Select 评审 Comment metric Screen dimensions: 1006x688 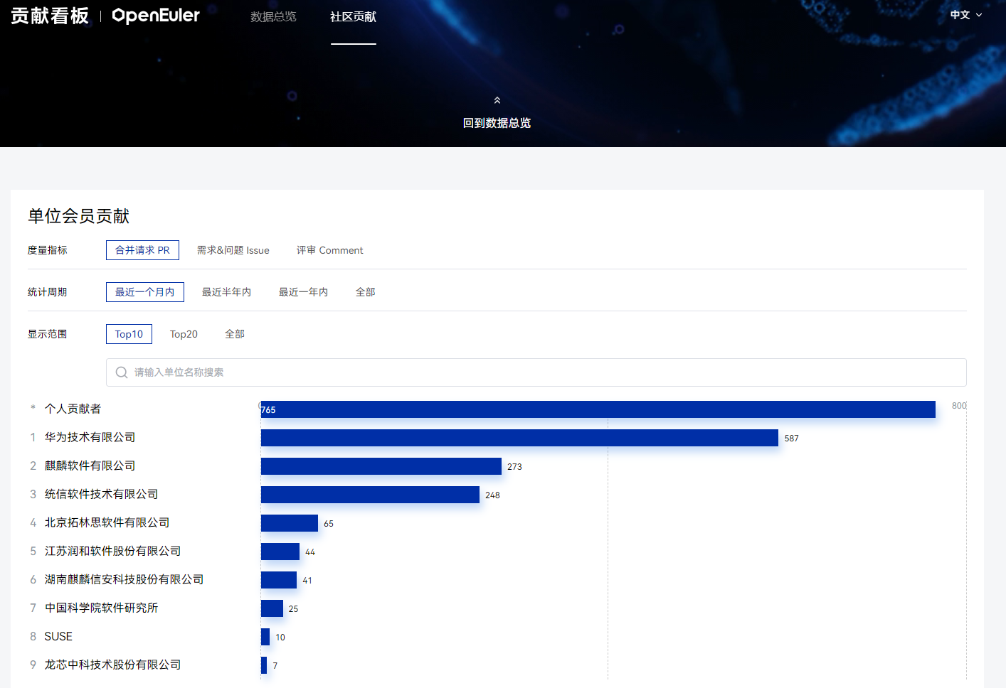pos(329,250)
